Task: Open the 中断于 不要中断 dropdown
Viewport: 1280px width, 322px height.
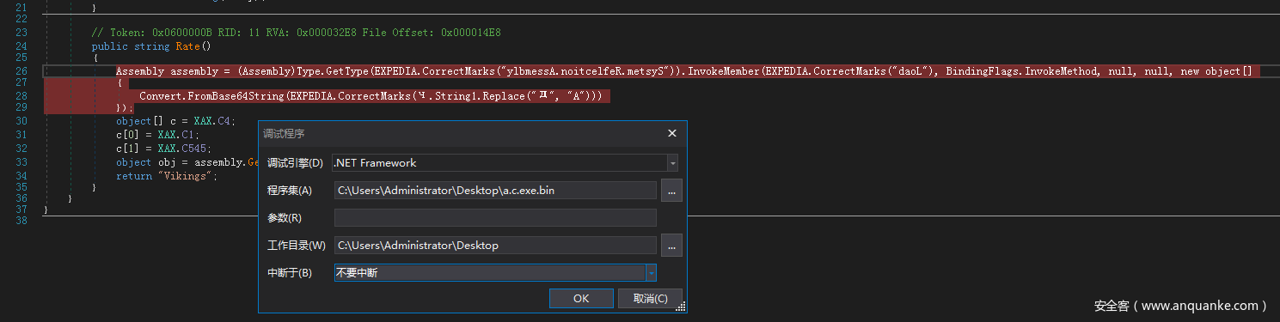Action: [x=651, y=273]
